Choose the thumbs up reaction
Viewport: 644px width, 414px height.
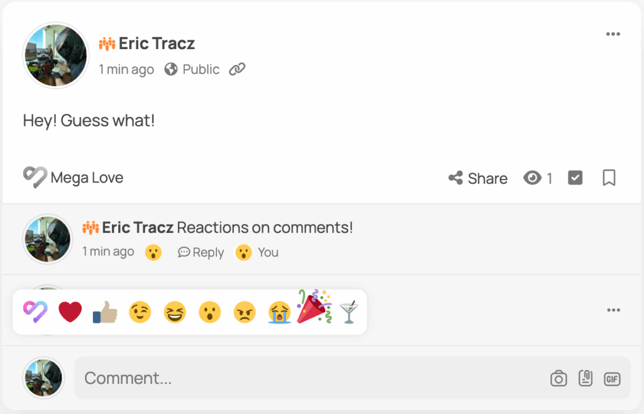[105, 312]
